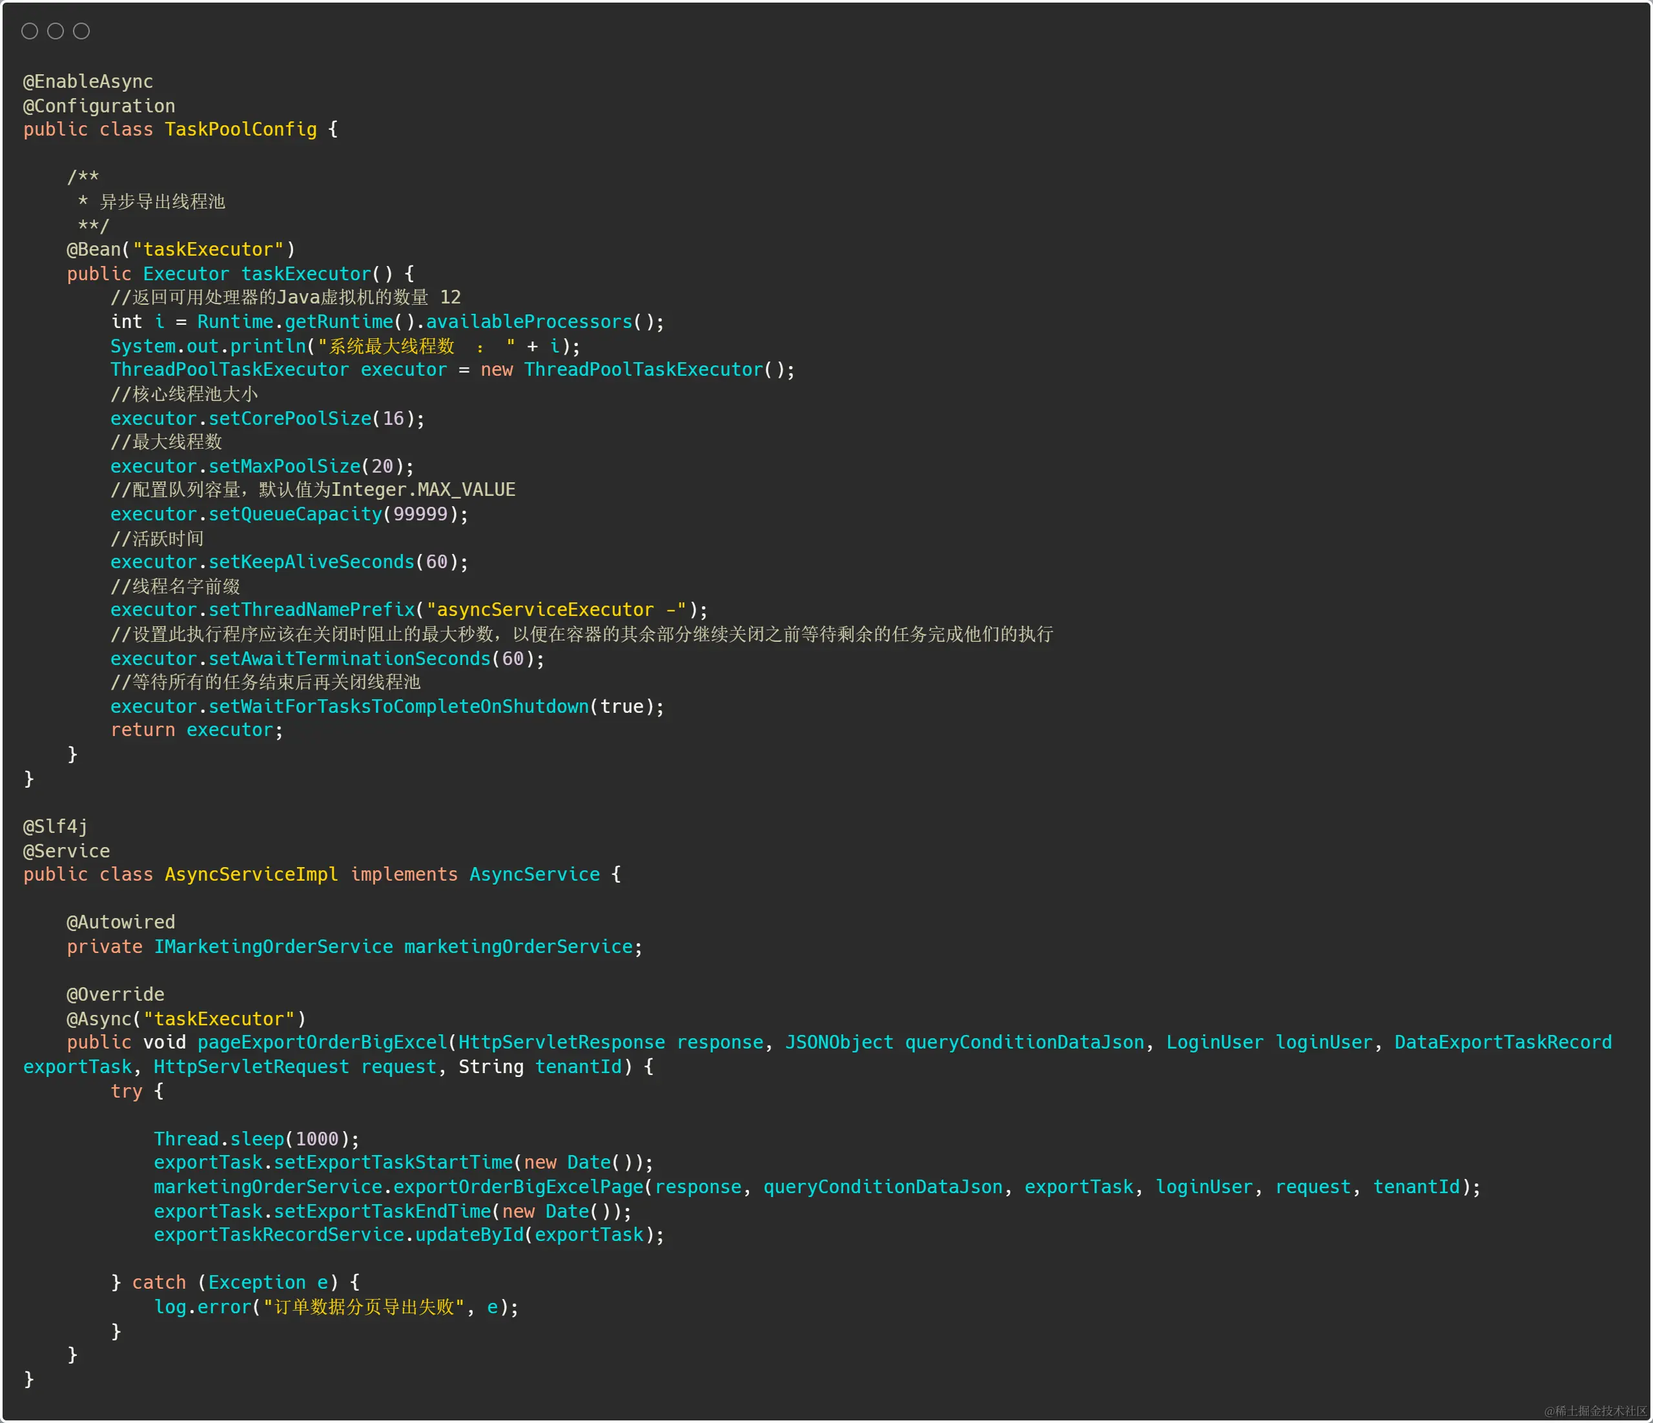This screenshot has width=1653, height=1423.
Task: Click the TaskPoolConfig class name
Action: pyautogui.click(x=240, y=129)
